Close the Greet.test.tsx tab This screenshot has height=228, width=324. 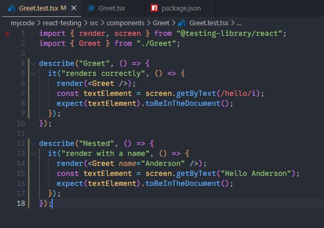click(73, 8)
